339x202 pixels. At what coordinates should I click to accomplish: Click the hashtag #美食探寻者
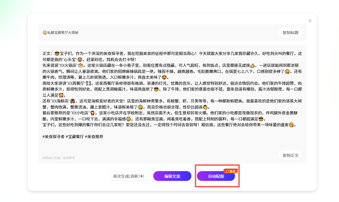point(53,137)
